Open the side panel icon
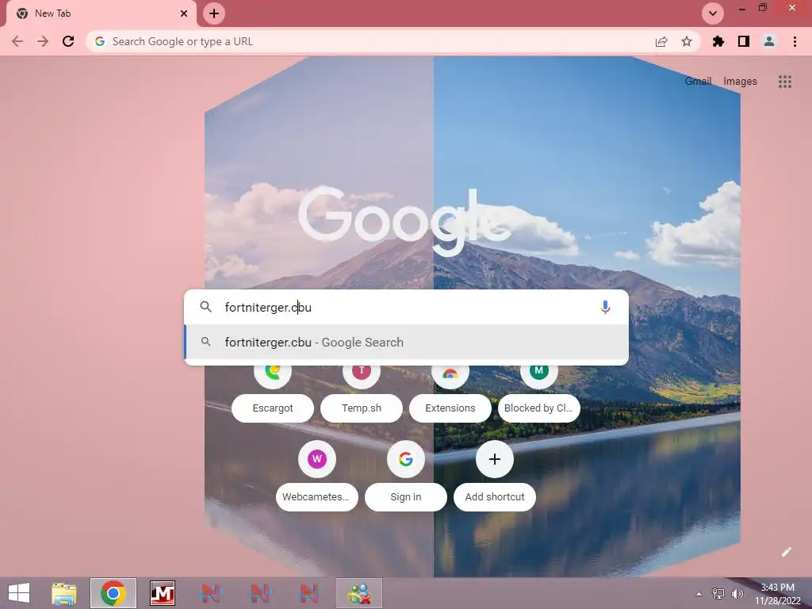Viewport: 812px width, 609px height. [744, 41]
